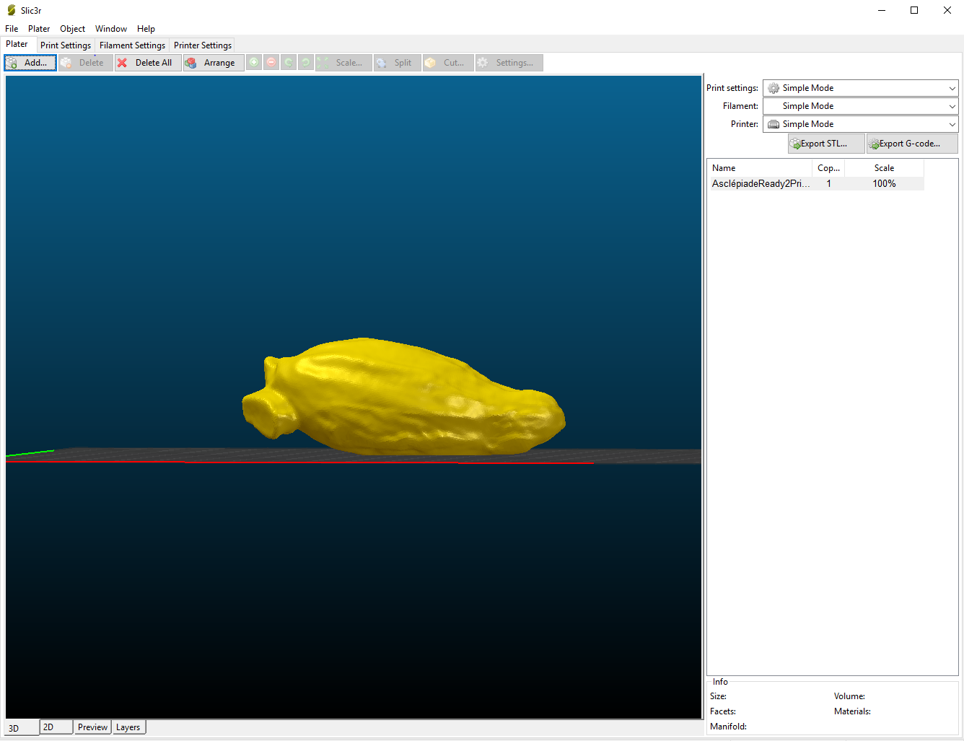The height and width of the screenshot is (741, 964).
Task: Click the Cop... (copies) column header
Action: tap(828, 168)
